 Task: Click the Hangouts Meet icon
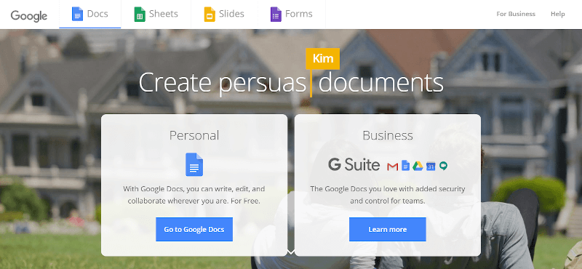click(443, 166)
